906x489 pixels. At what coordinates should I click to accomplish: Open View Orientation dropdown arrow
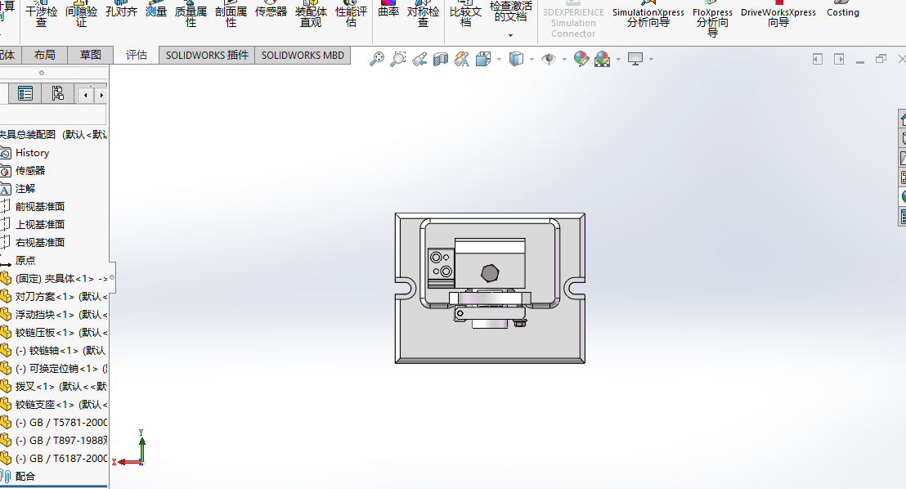tap(499, 60)
